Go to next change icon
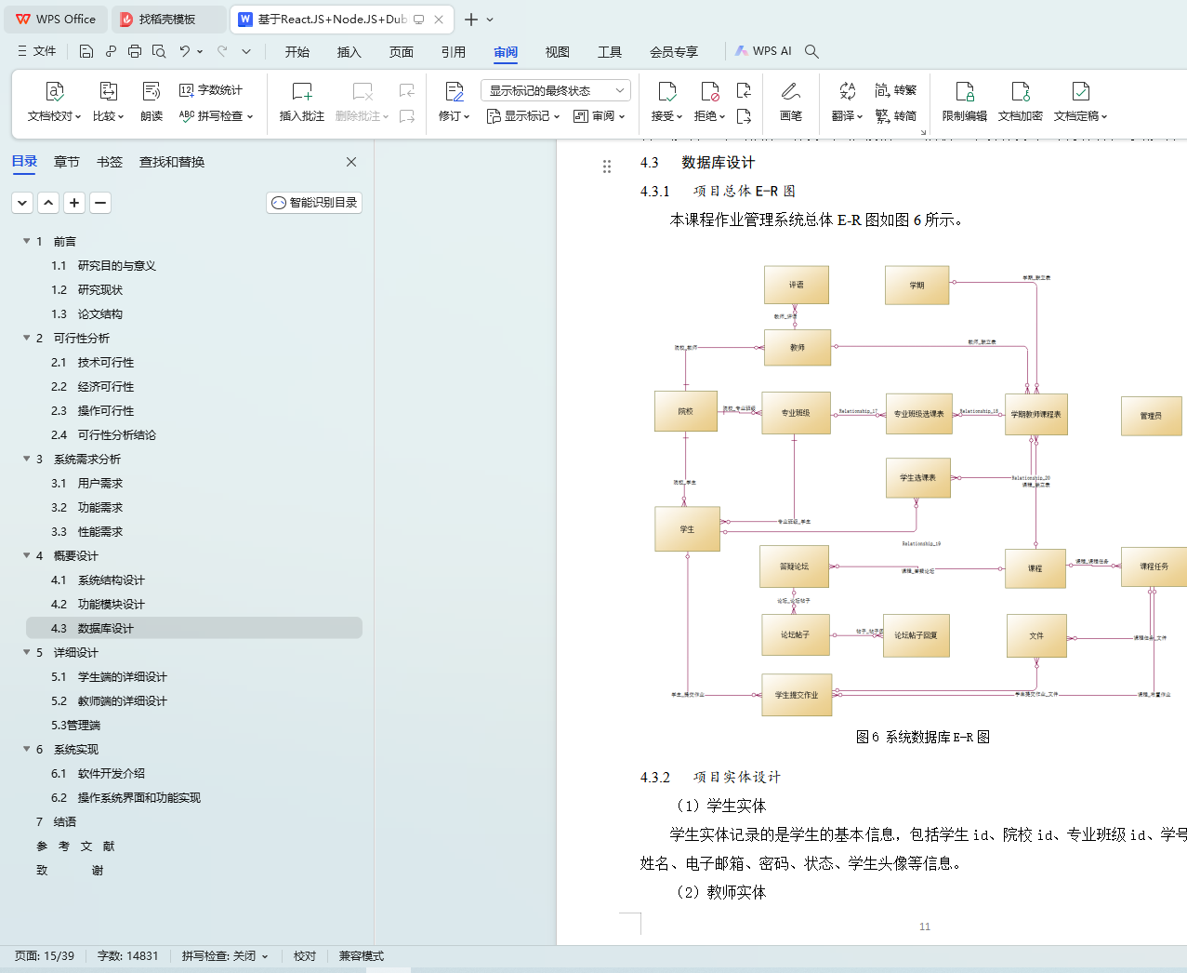This screenshot has width=1187, height=973. (744, 116)
